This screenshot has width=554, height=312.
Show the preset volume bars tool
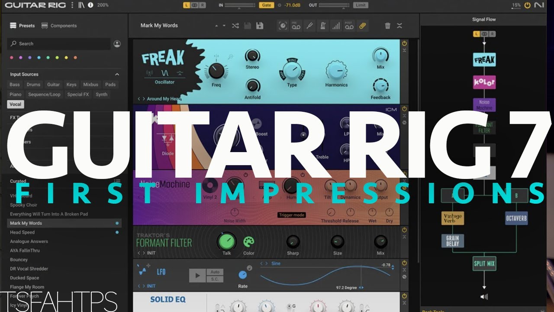pyautogui.click(x=336, y=26)
